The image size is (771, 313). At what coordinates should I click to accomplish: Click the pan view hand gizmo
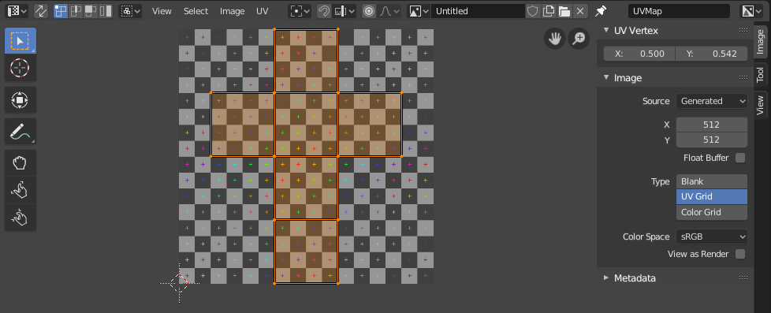(x=555, y=39)
